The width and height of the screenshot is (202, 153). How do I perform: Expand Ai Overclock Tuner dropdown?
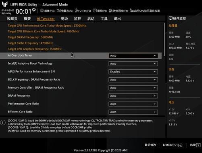click(x=133, y=56)
